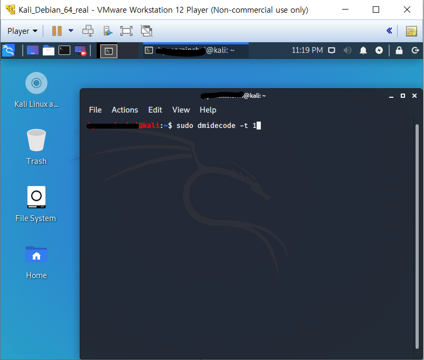424x360 pixels.
Task: Select the Trash desktop icon
Action: (36, 147)
